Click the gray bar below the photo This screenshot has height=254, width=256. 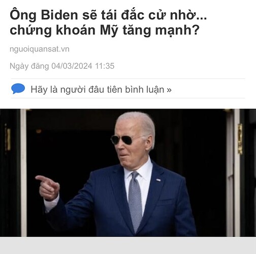(128, 245)
